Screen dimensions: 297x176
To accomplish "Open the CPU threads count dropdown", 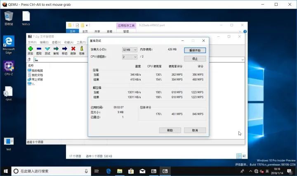I will [x=130, y=57].
